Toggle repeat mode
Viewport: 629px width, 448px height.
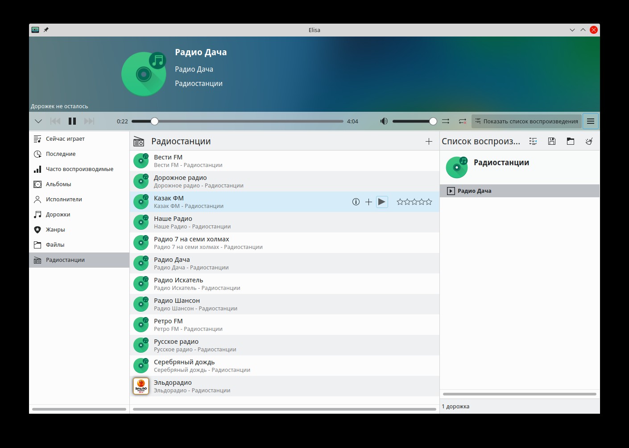463,121
